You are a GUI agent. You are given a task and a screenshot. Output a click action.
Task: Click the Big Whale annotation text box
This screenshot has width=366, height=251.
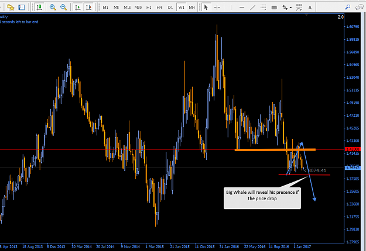pos(262,198)
